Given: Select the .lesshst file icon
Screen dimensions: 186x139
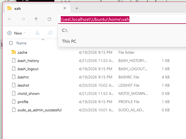Looking at the screenshot, I should tap(14, 85).
